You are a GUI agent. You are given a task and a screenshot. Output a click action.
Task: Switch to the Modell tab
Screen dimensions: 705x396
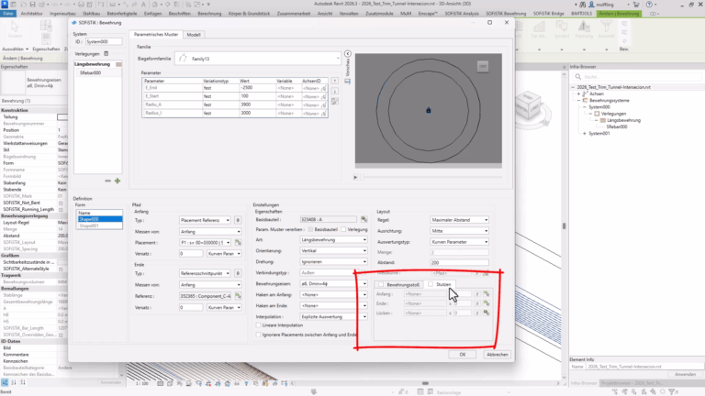tap(193, 34)
